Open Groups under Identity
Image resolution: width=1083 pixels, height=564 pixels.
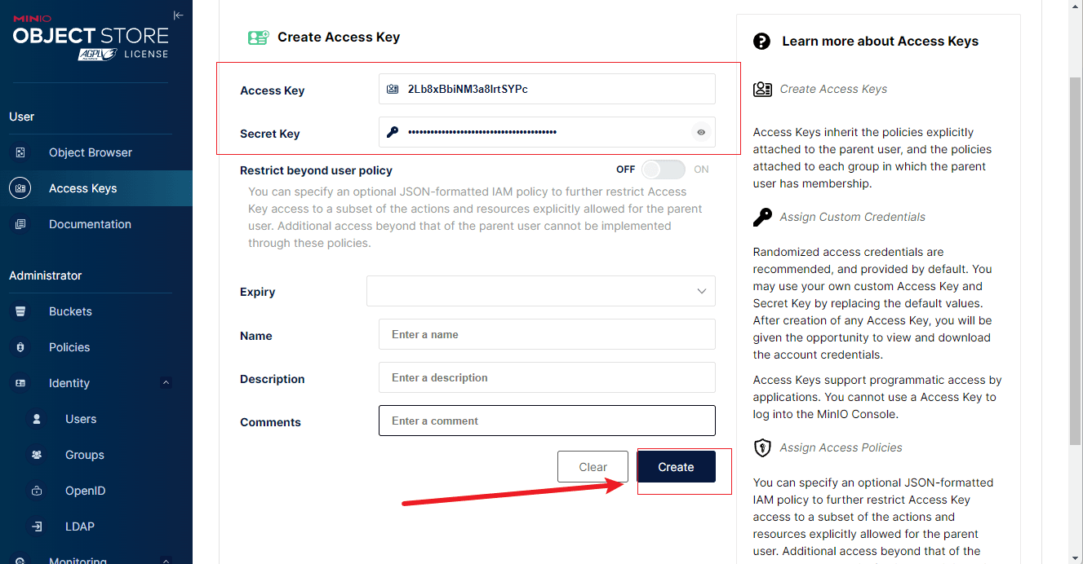tap(85, 455)
